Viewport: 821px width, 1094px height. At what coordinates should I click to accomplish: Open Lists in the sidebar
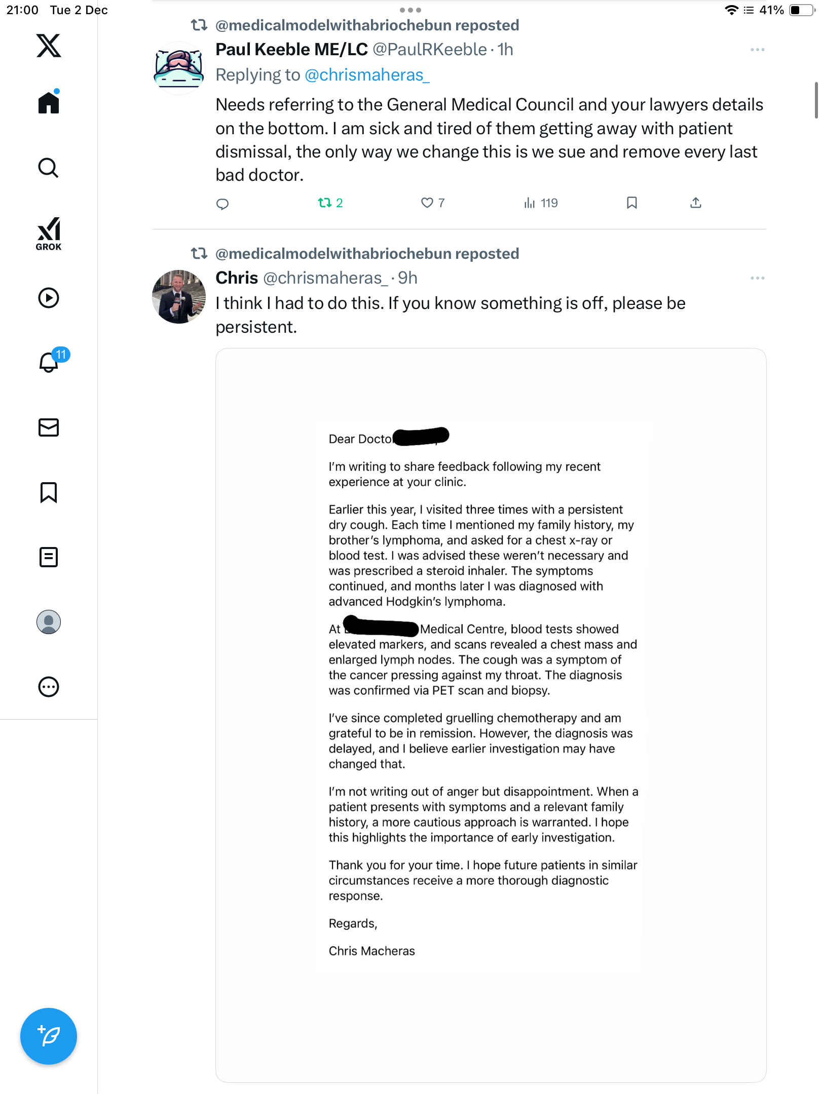coord(49,557)
